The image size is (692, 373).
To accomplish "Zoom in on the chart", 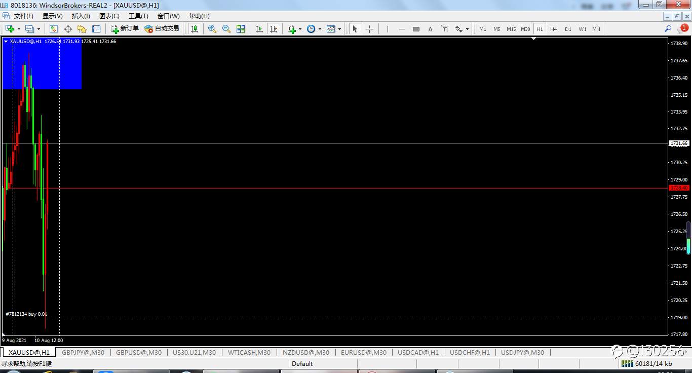I will click(x=212, y=29).
